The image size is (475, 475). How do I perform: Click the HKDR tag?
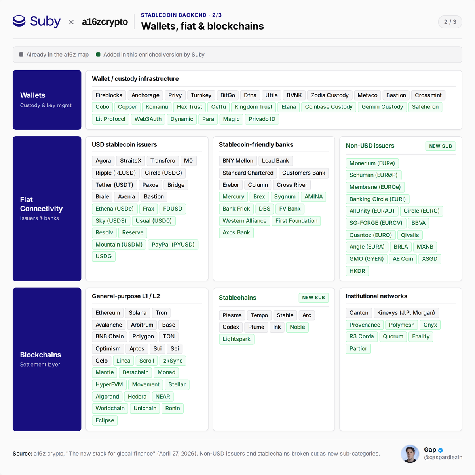(x=357, y=271)
